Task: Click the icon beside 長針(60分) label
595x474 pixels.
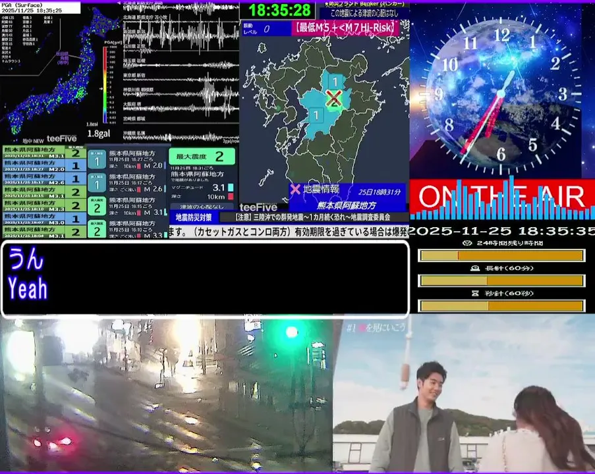Action: click(x=474, y=269)
